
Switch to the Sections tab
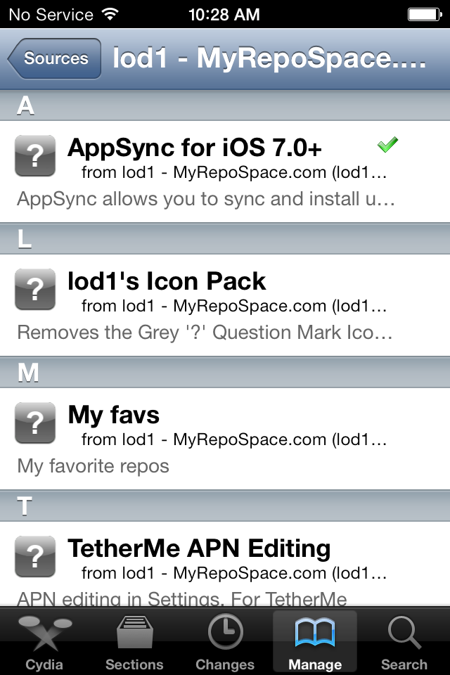coord(134,641)
